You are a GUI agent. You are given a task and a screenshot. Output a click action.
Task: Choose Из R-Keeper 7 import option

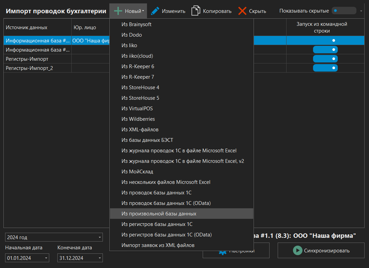(x=138, y=77)
